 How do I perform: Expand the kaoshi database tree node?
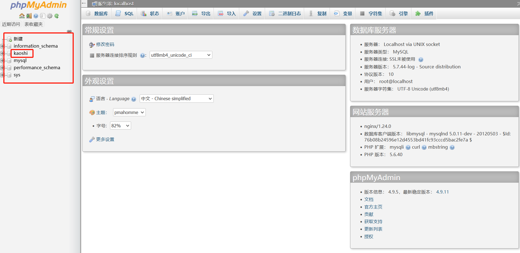click(x=2, y=53)
